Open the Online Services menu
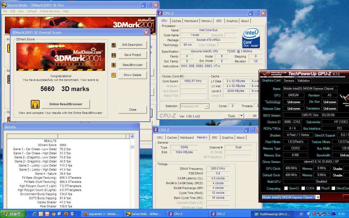 pos(50,11)
